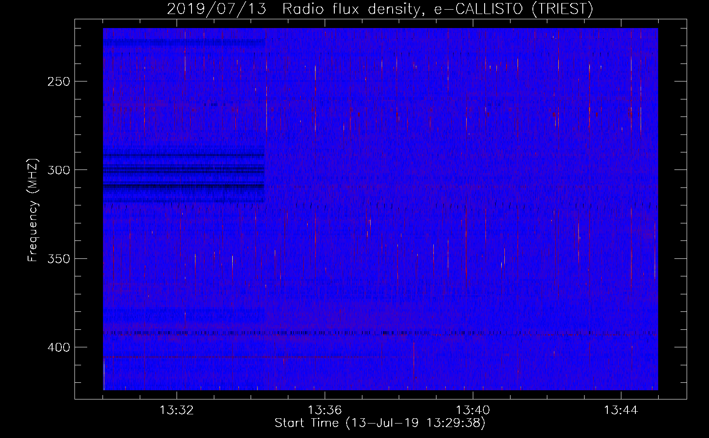Click the 300 frequency tick label

(59, 170)
